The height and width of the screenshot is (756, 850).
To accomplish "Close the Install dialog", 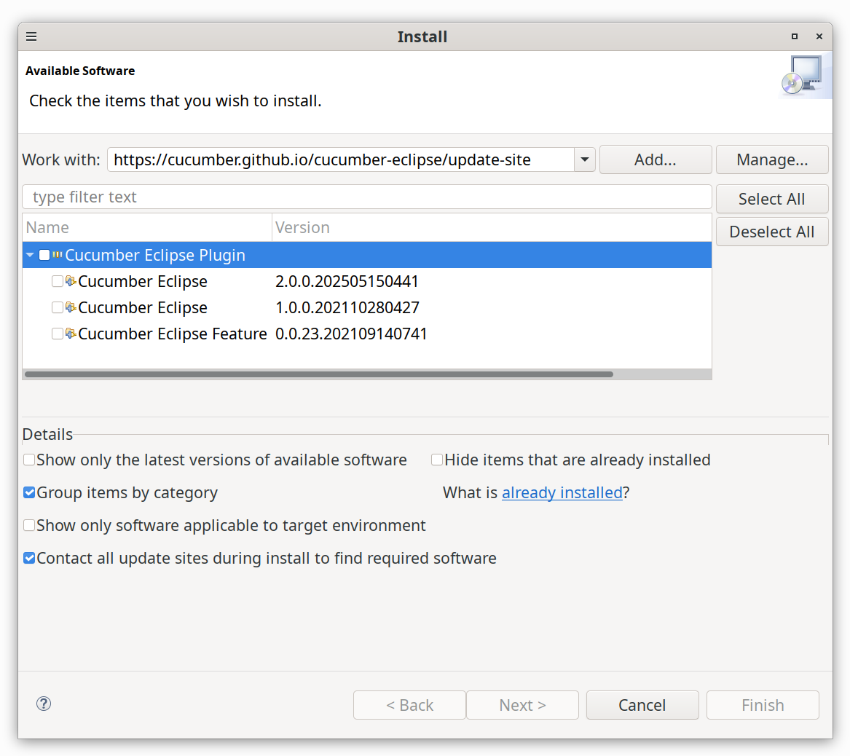I will click(x=819, y=36).
